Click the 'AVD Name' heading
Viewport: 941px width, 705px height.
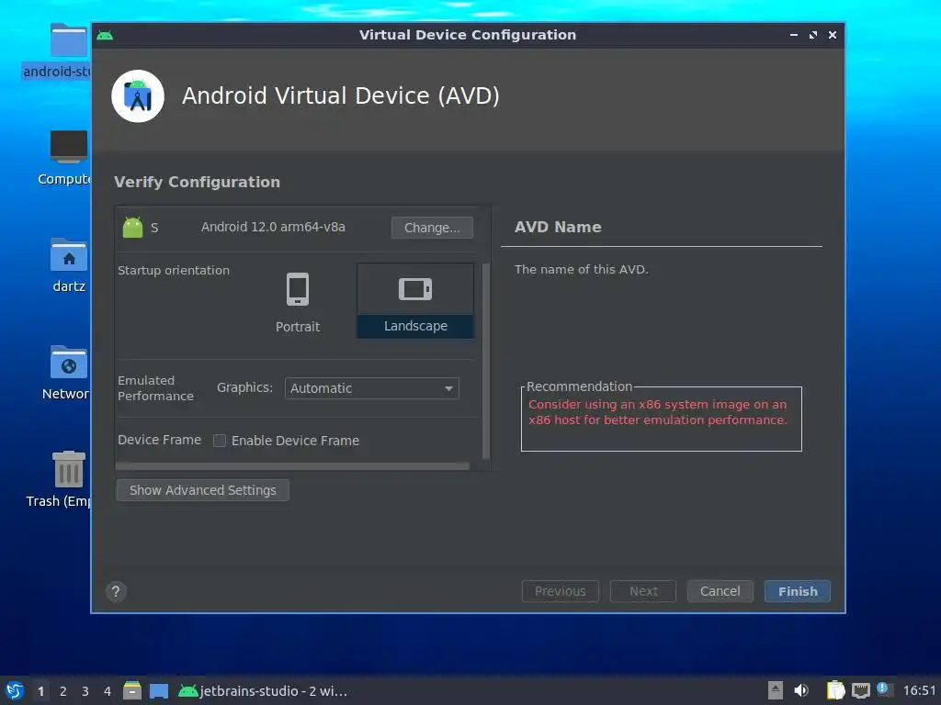coord(558,228)
